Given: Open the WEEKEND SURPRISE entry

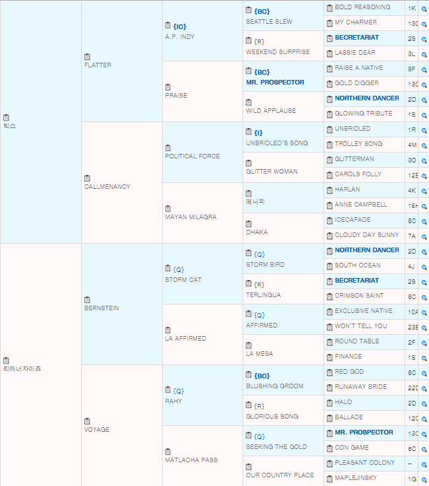Looking at the screenshot, I should pos(277,52).
